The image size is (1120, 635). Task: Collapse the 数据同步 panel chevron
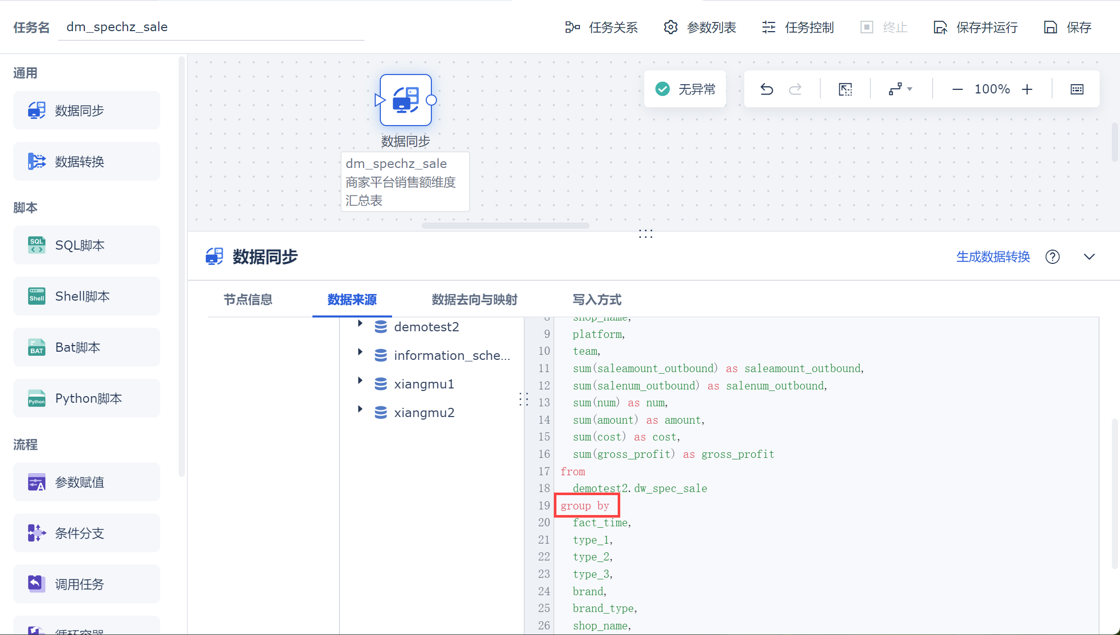[x=1089, y=257]
